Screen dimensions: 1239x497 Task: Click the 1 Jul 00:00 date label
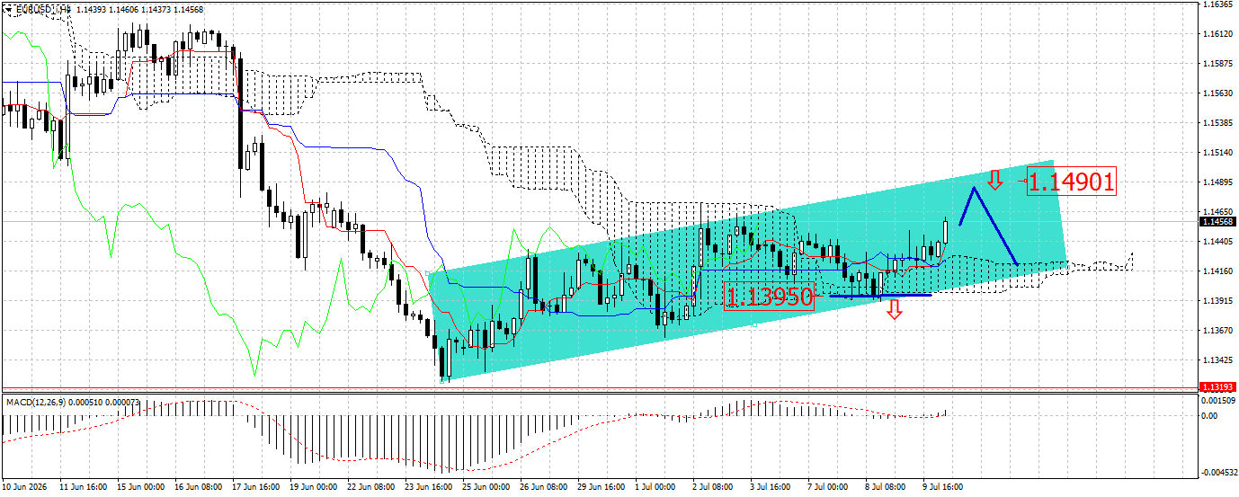655,487
